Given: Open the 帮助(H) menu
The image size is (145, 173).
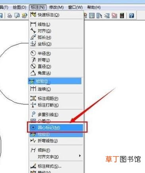Looking at the screenshot, I should pyautogui.click(x=94, y=7).
